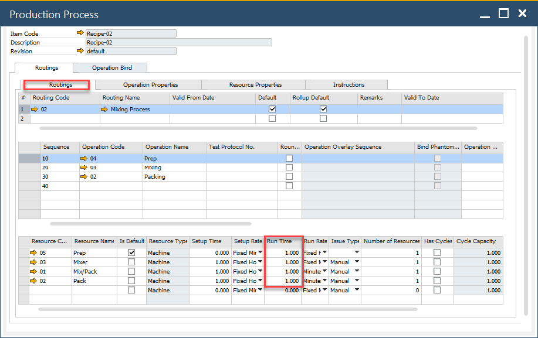Image resolution: width=538 pixels, height=338 pixels.
Task: Open Routing Code 02 link arrow
Action: point(35,109)
